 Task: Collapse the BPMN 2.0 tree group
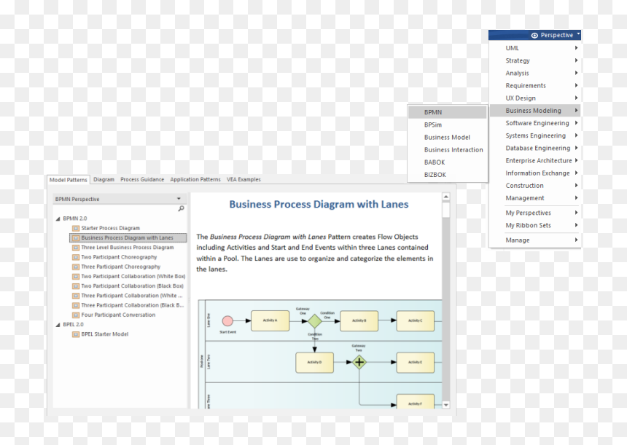click(x=58, y=219)
